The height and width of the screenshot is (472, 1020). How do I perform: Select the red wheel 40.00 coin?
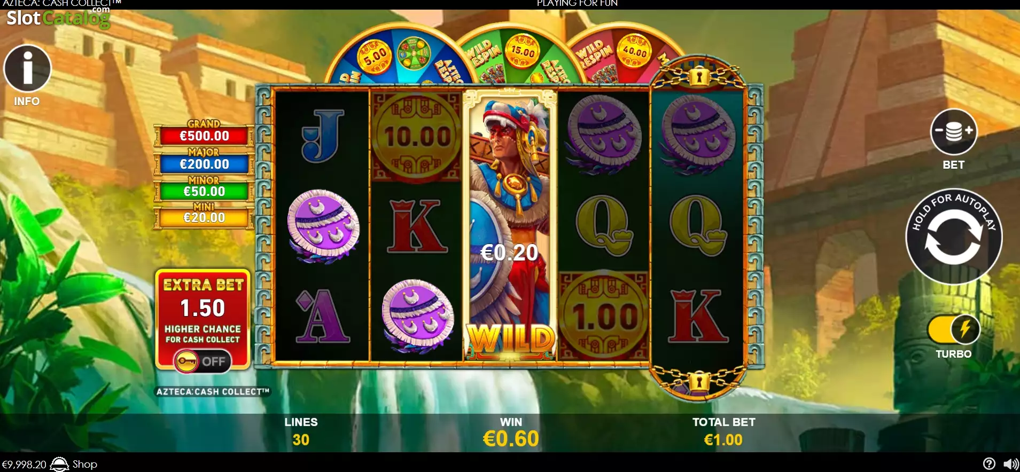click(x=634, y=52)
